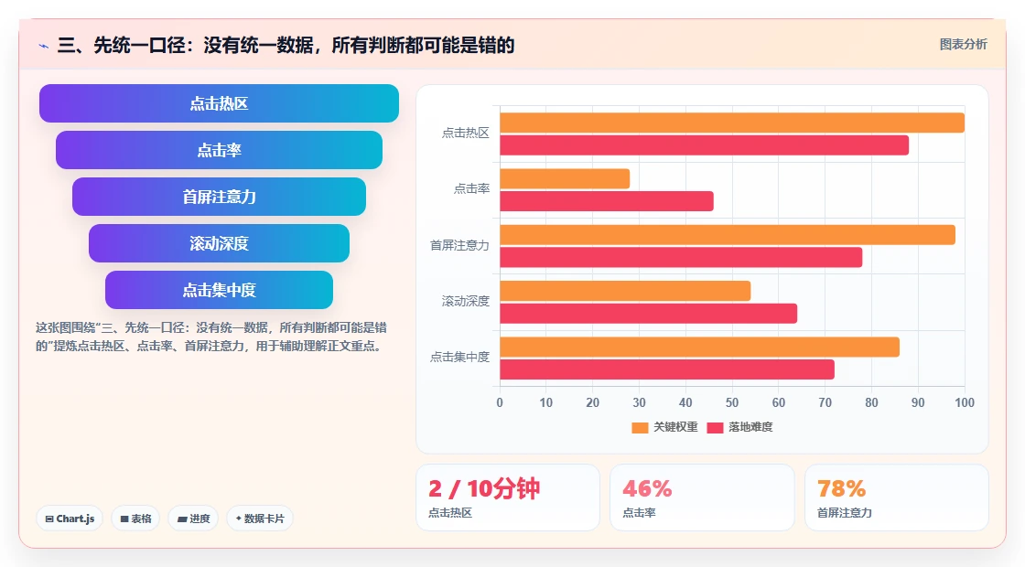This screenshot has width=1025, height=567.
Task: Click the 数据卡片 tag chip
Action: tap(260, 519)
